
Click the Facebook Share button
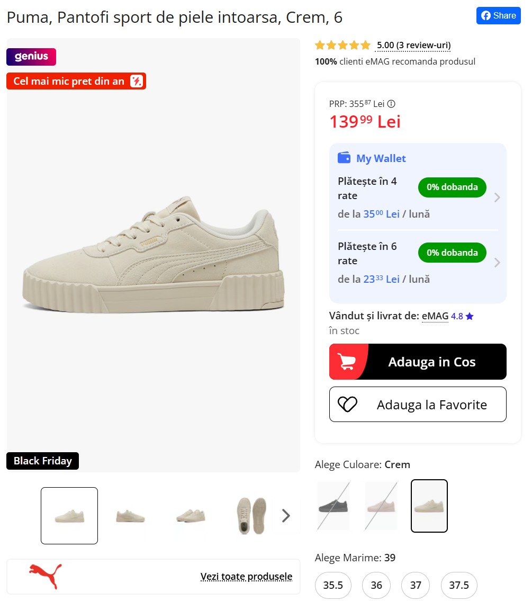tap(498, 16)
